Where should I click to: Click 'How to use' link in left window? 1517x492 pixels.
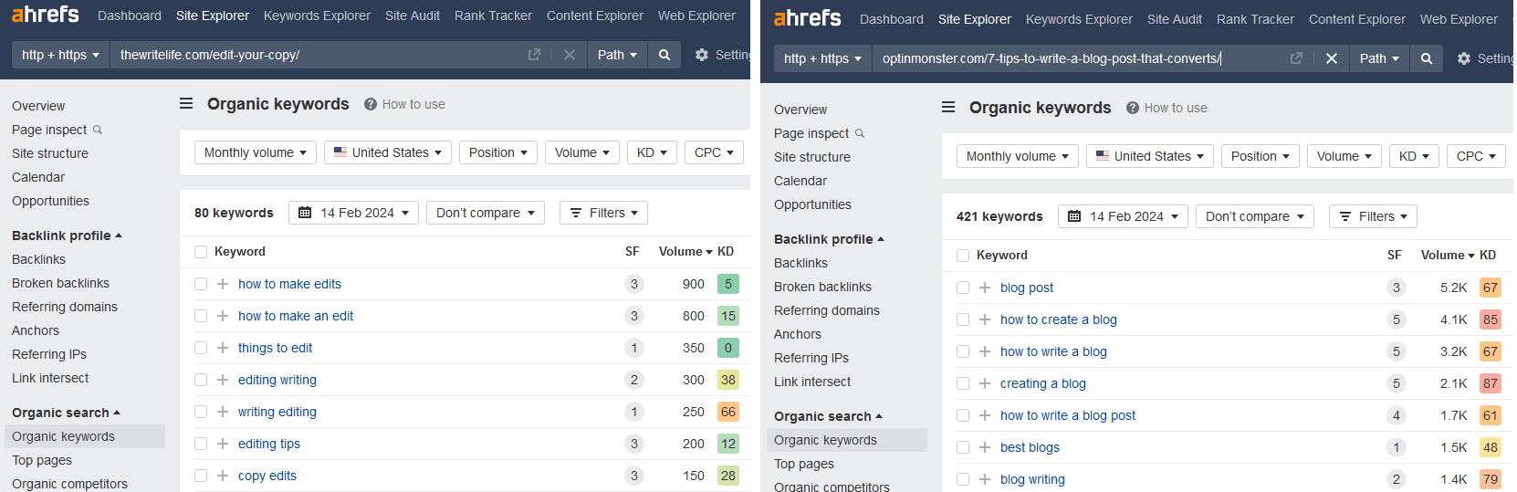click(413, 104)
